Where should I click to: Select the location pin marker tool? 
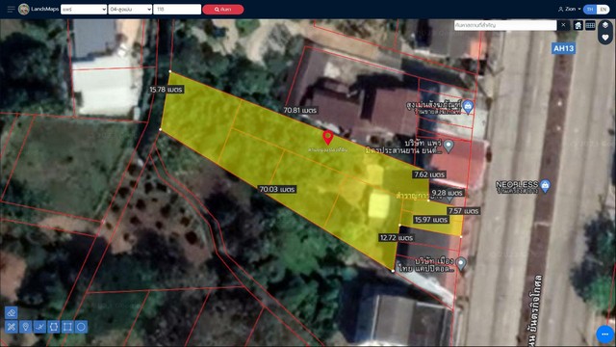pyautogui.click(x=26, y=327)
